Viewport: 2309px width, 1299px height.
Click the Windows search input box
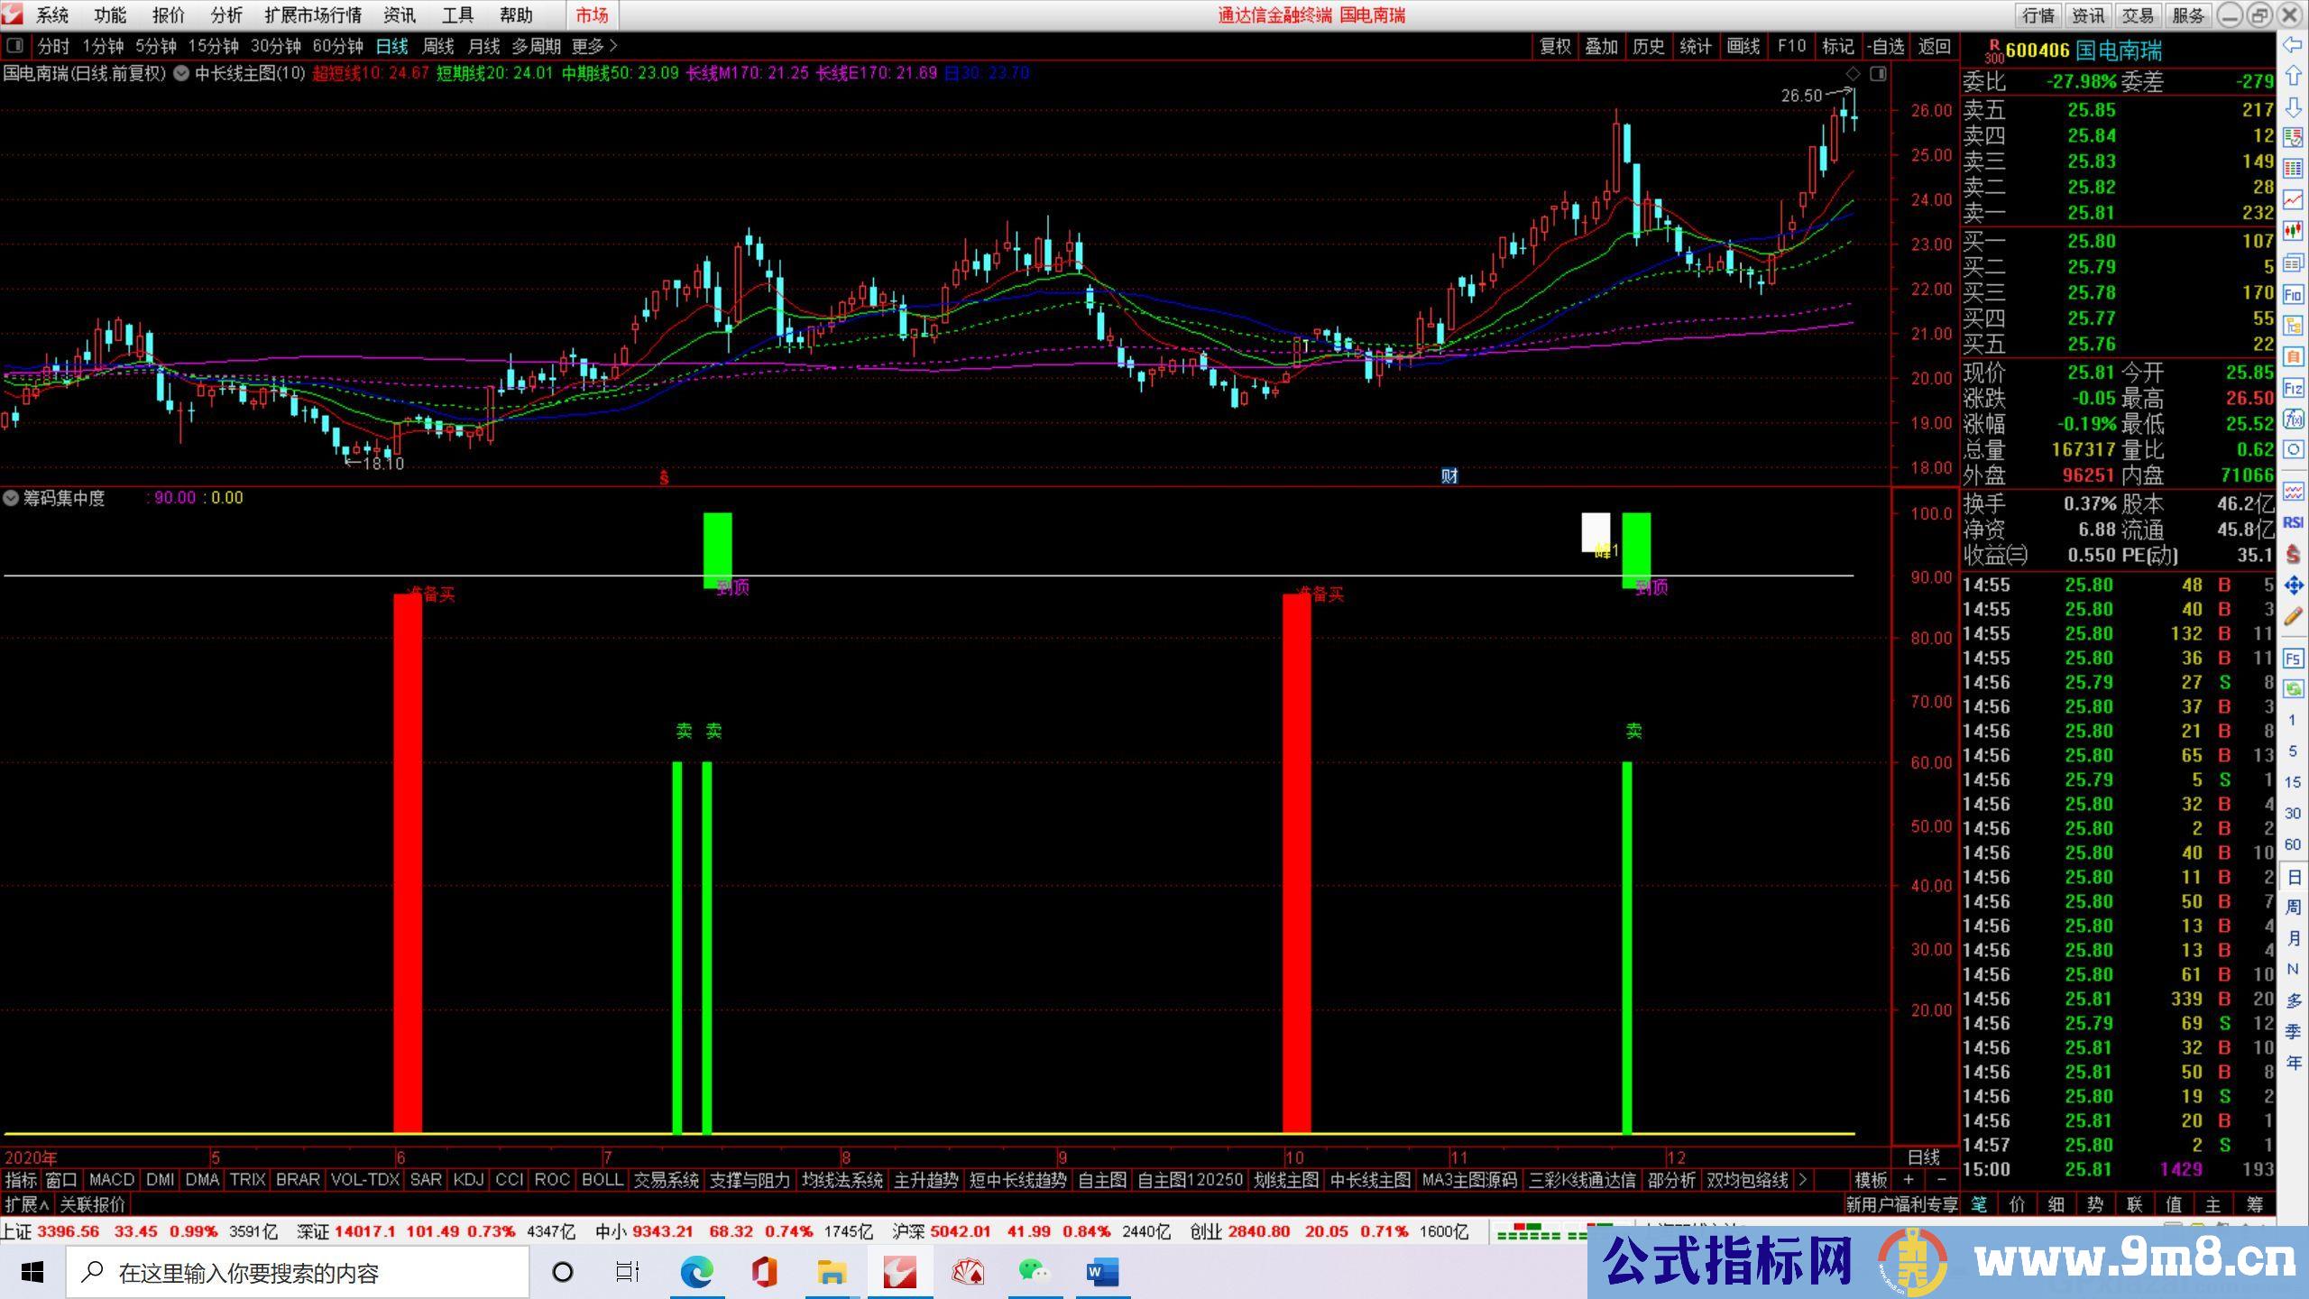coord(298,1273)
